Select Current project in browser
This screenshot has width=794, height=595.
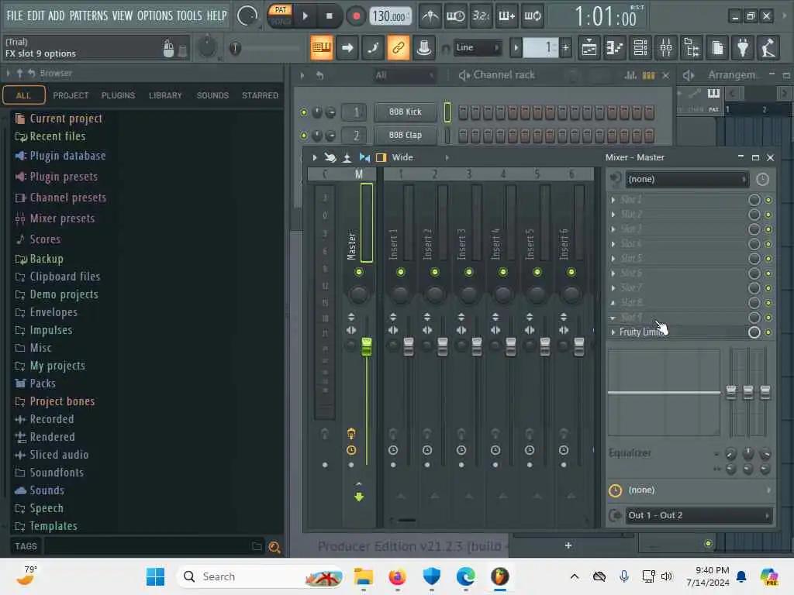[x=66, y=119]
